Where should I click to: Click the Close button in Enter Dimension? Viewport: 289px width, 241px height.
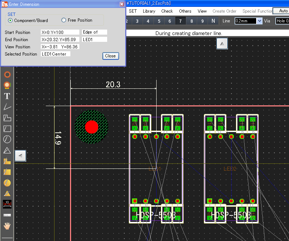click(111, 56)
